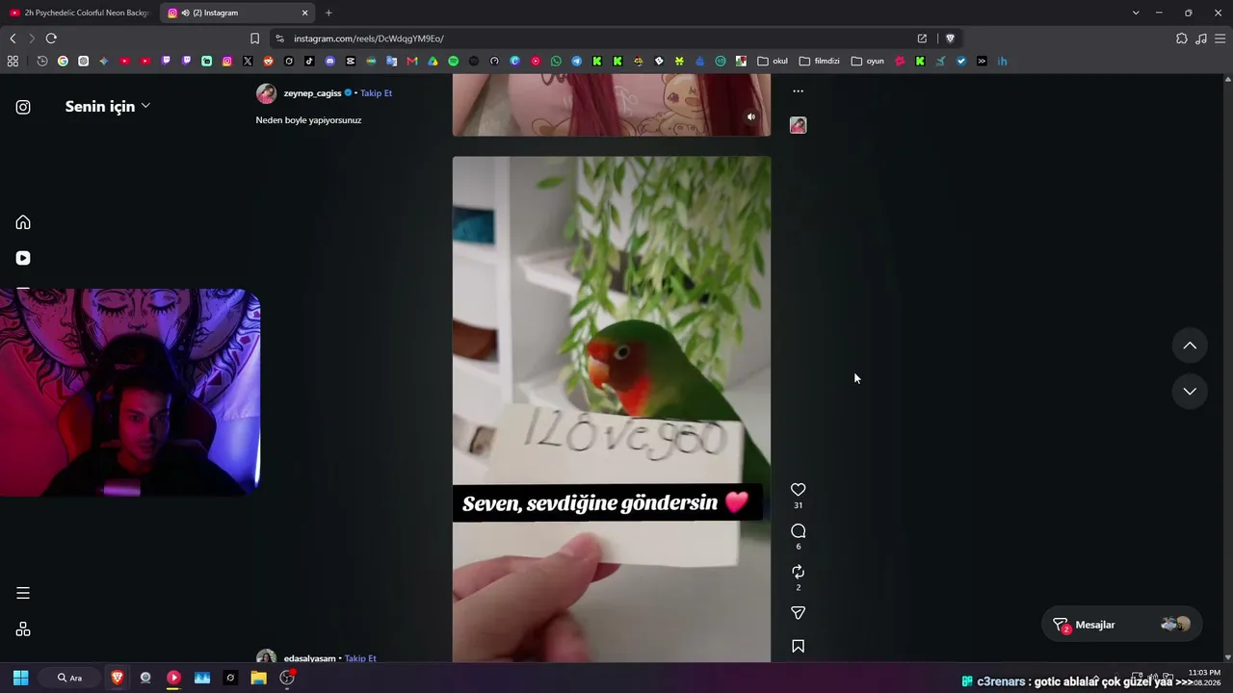Open the Gmail bookmark
1233x693 pixels.
(412, 61)
